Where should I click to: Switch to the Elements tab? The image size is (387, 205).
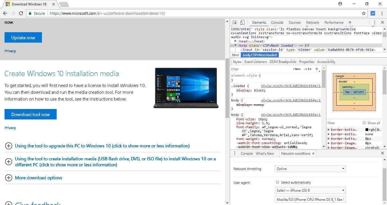tap(259, 23)
